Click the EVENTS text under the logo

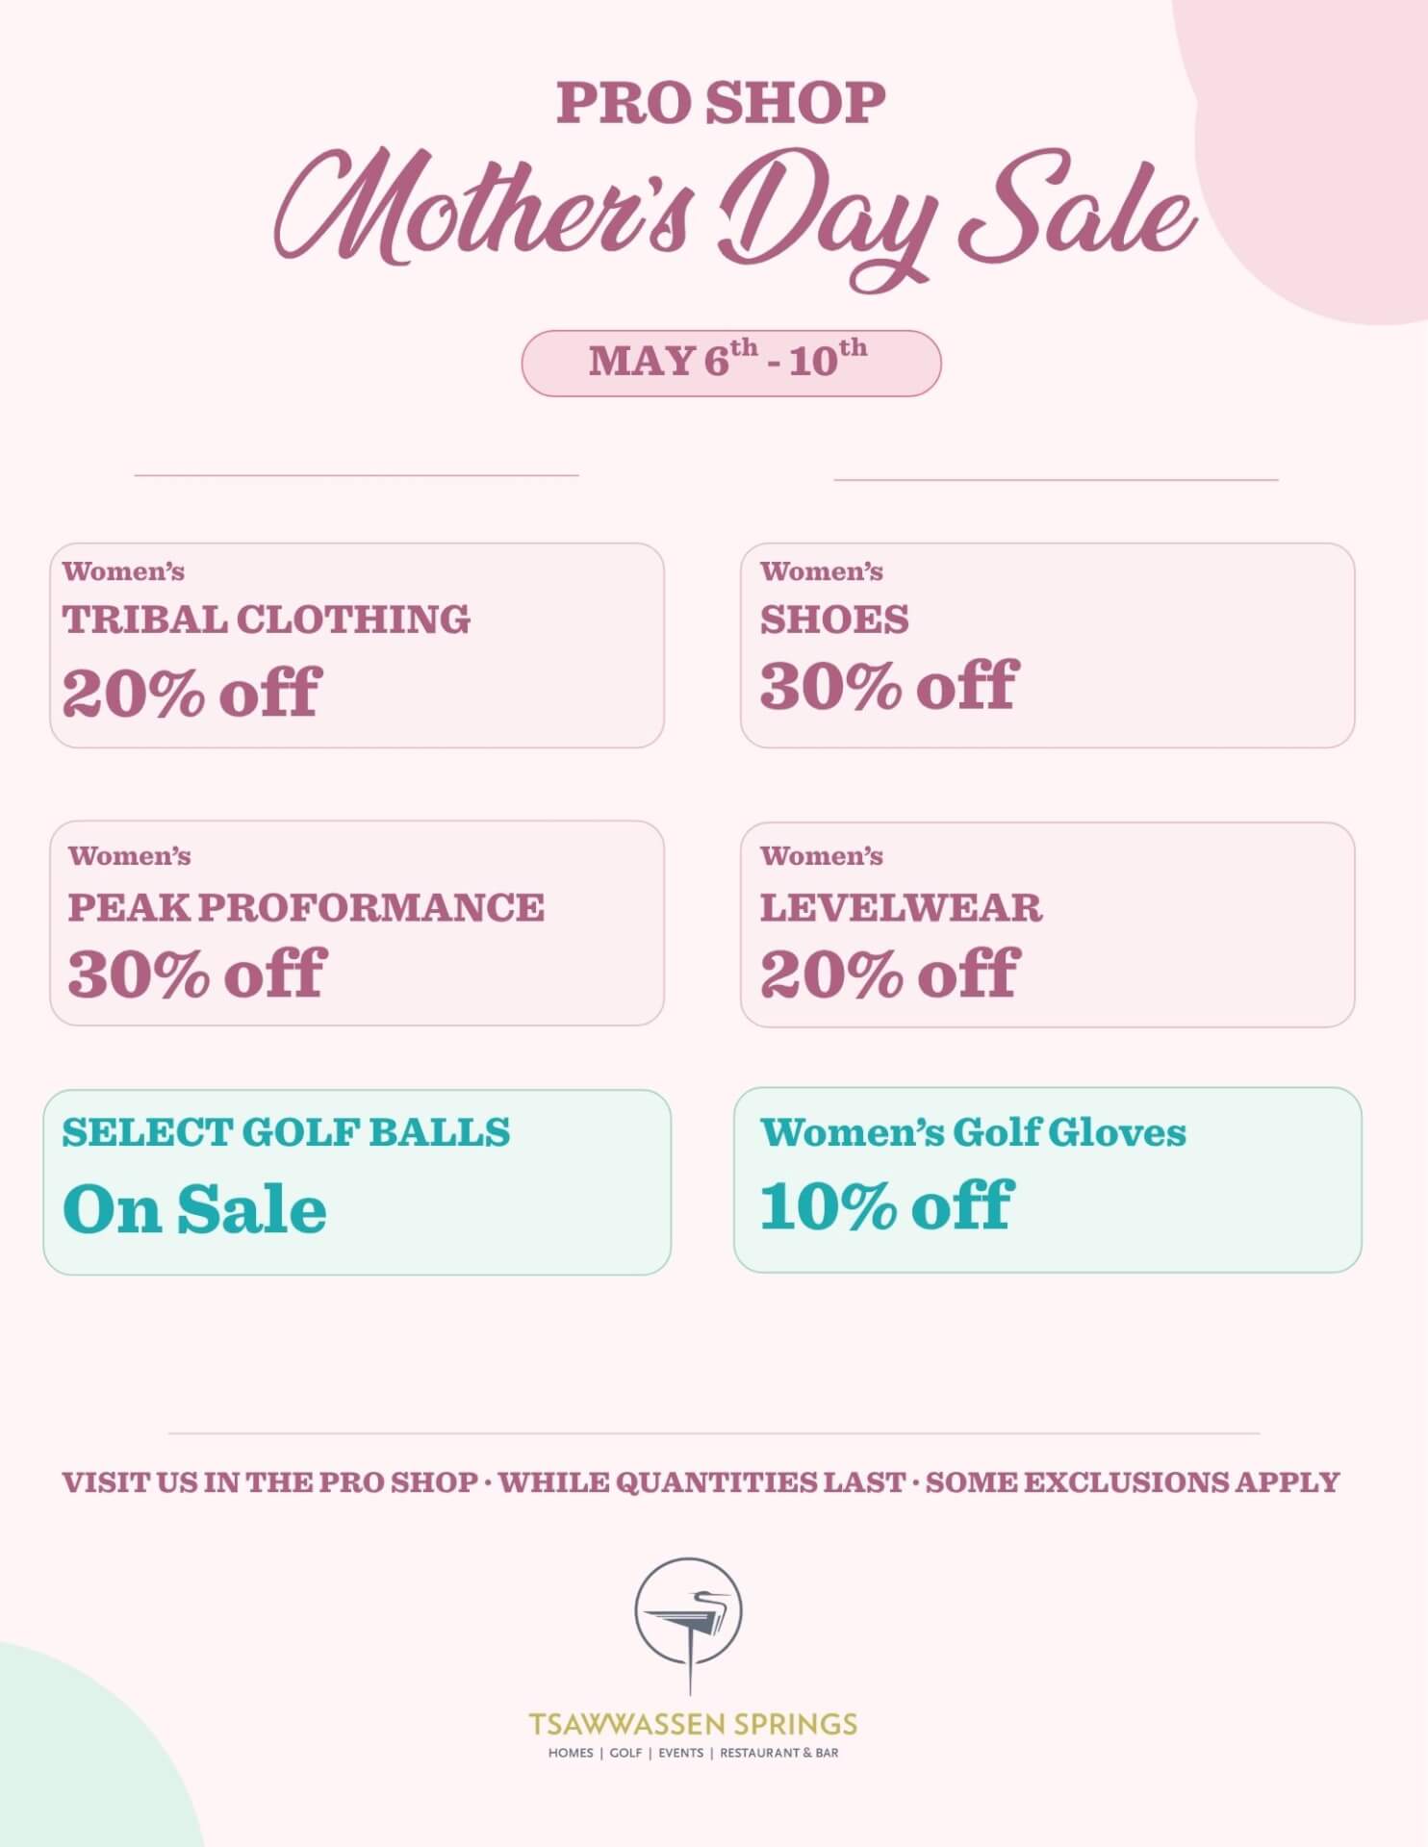[680, 1753]
